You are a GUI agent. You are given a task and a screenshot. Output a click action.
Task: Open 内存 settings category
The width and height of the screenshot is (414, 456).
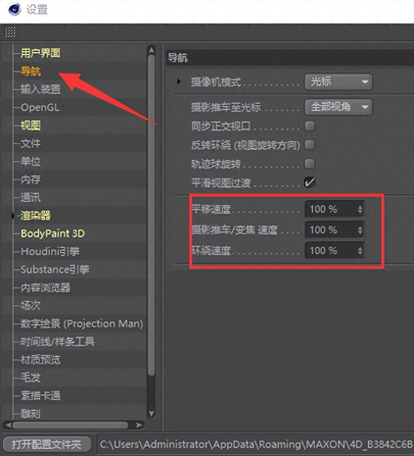(x=30, y=179)
